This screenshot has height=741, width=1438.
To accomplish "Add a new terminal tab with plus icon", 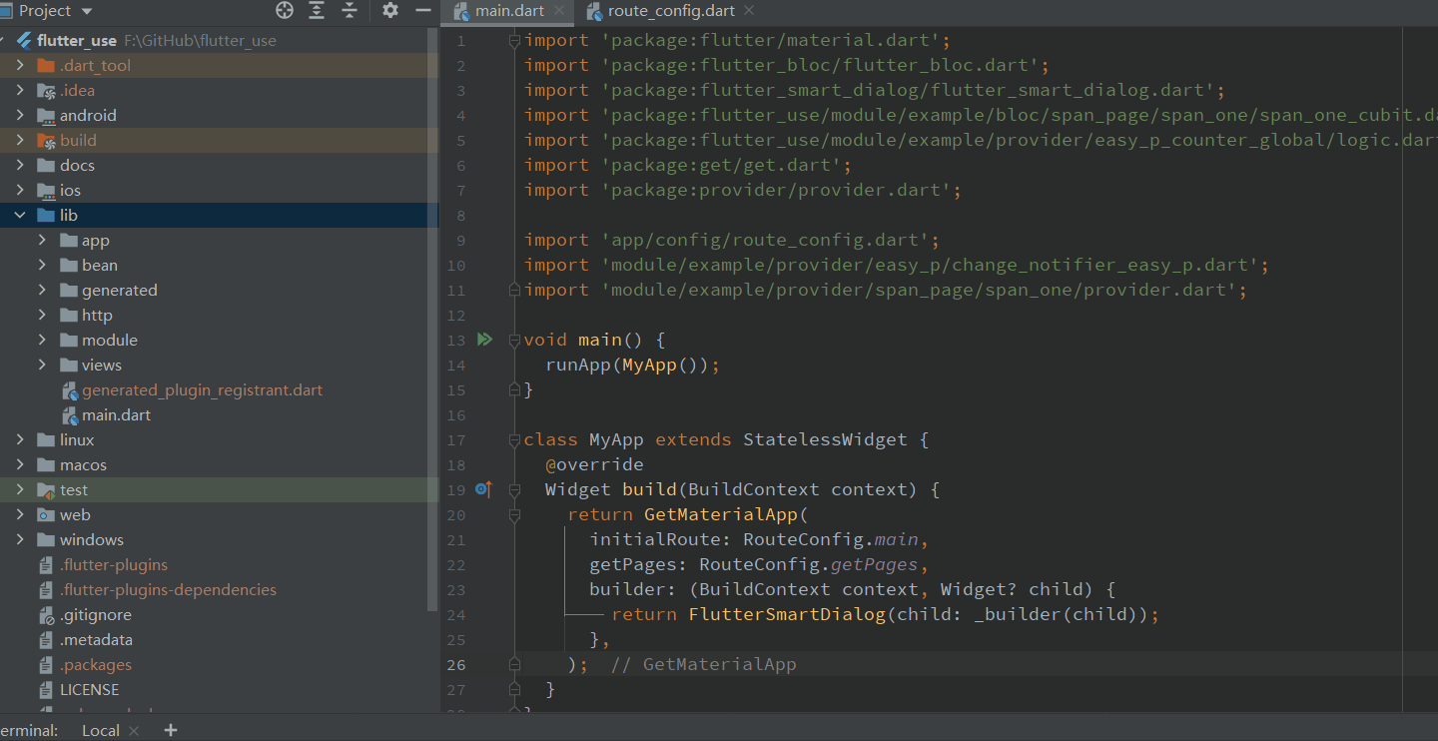I will (x=171, y=730).
